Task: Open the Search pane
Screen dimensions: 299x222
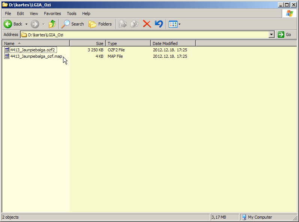Action: (x=73, y=24)
